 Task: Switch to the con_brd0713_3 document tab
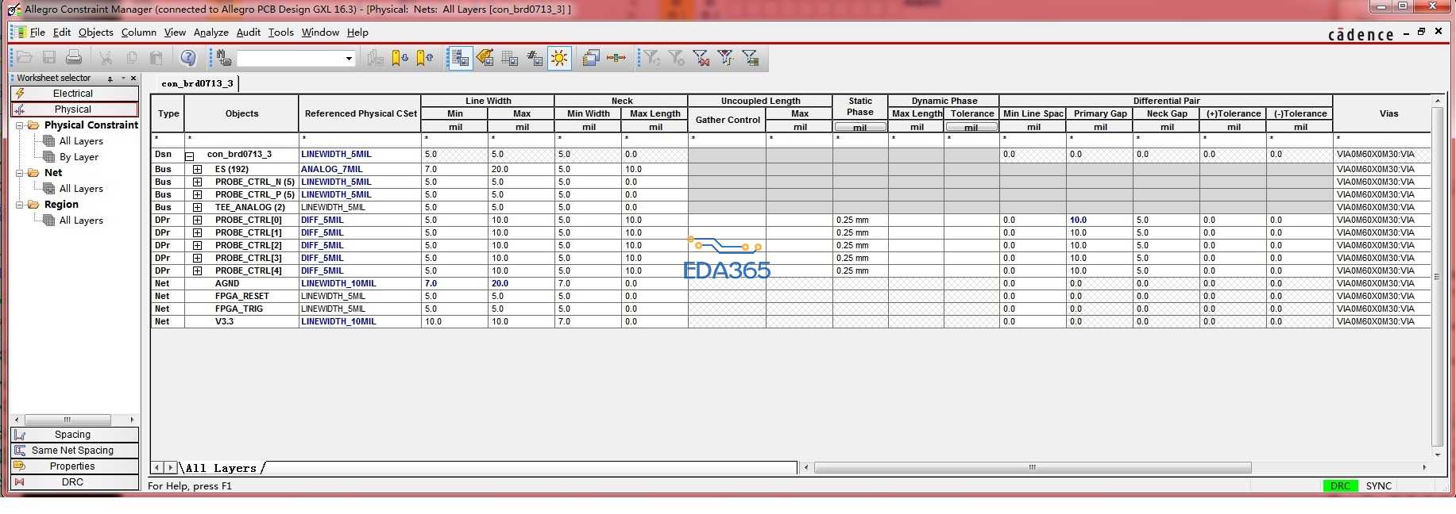pyautogui.click(x=197, y=83)
